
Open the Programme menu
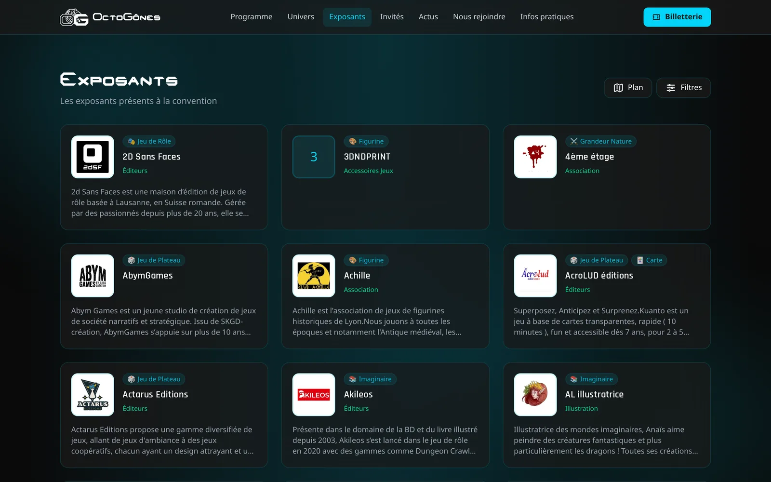point(252,17)
